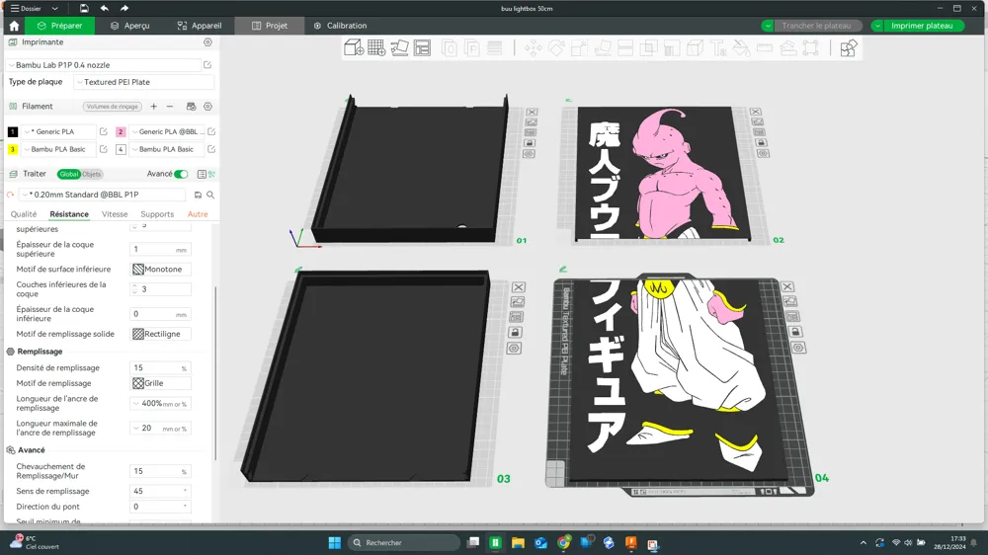
Task: Click Volumes de rinçage button
Action: [x=113, y=107]
